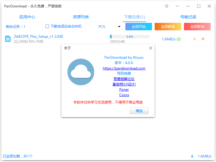Confirm dialog with 确定 button
This screenshot has width=216, height=162.
[x=139, y=111]
